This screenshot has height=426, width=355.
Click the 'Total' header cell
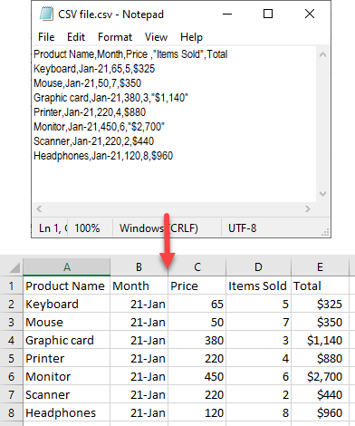[320, 286]
